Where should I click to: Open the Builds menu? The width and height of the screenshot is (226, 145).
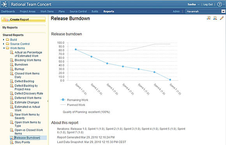(95, 11)
